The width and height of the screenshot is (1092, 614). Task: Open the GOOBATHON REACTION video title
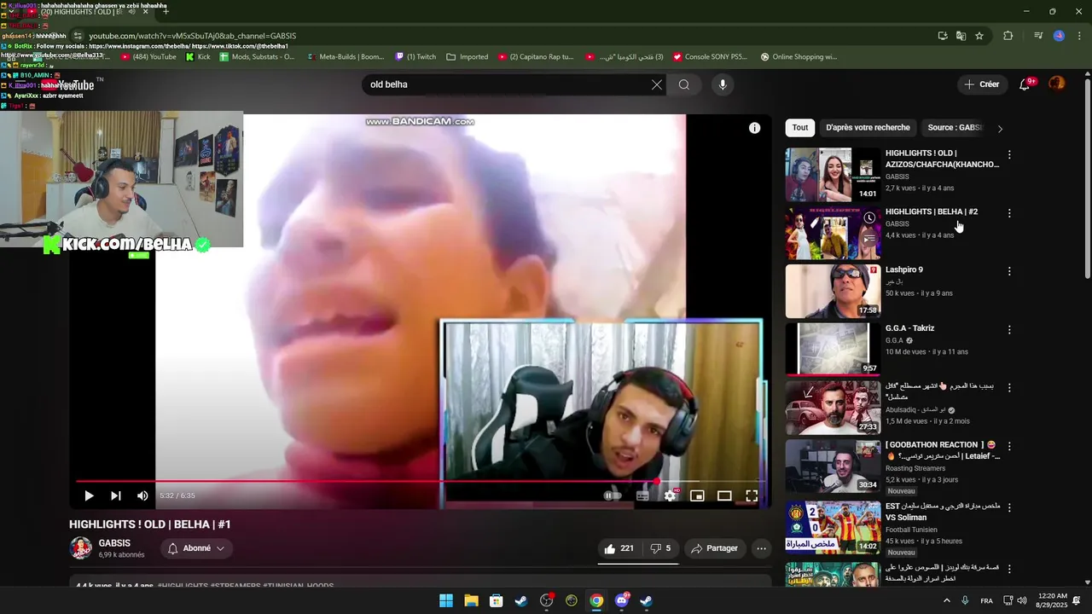(943, 450)
